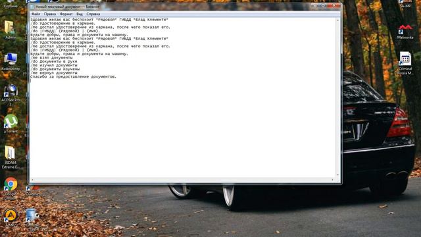The image size is (421, 237).
Task: Close the Notepad window
Action: [334, 6]
